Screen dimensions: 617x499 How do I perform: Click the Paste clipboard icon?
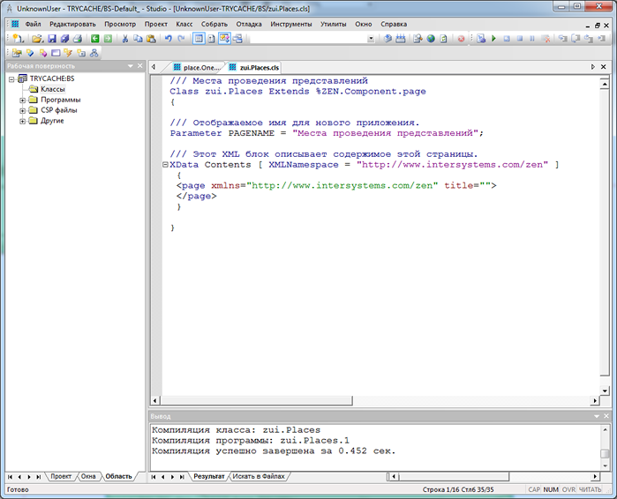point(151,39)
